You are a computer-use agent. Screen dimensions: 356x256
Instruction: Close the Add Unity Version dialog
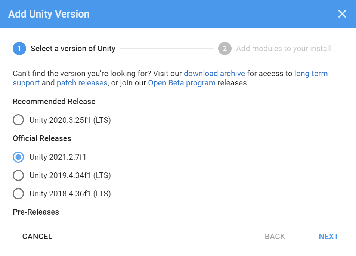(342, 14)
